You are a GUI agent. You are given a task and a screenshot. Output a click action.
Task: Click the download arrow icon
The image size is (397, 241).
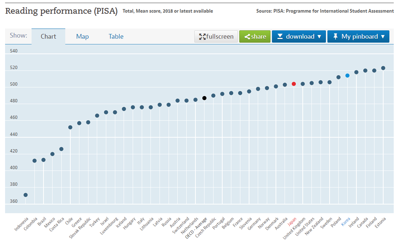(280, 36)
